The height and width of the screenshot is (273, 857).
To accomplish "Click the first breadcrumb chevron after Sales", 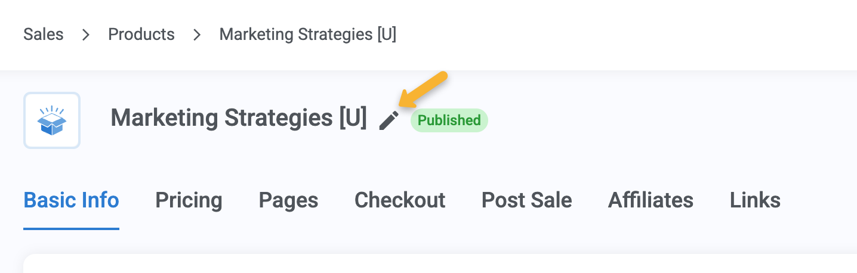I will (x=86, y=35).
